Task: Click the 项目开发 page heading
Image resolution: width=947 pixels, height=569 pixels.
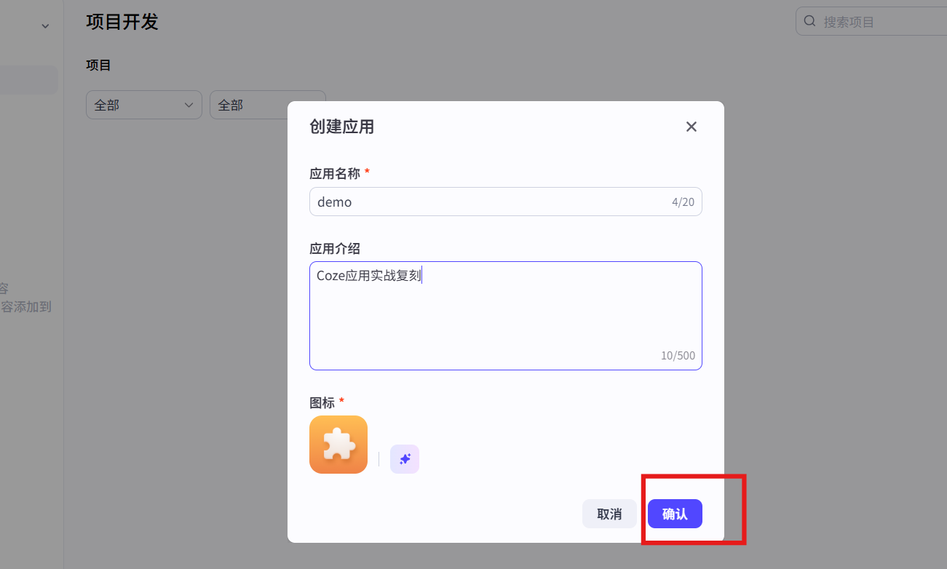Action: click(122, 22)
